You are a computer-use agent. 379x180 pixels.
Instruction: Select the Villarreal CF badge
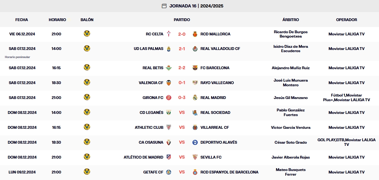point(194,127)
